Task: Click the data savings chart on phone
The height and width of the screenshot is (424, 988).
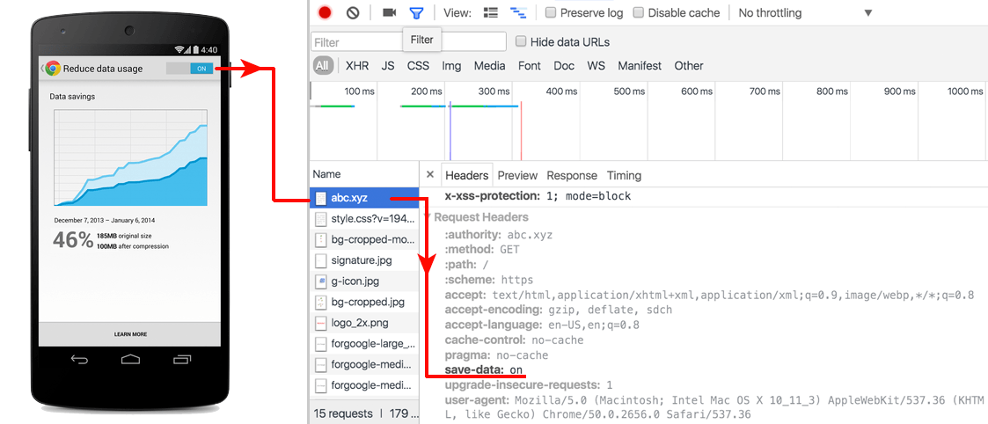Action: pyautogui.click(x=130, y=157)
